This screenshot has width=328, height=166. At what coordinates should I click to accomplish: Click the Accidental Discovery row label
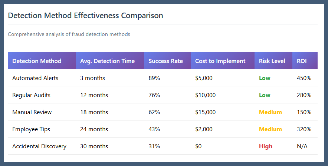point(39,146)
